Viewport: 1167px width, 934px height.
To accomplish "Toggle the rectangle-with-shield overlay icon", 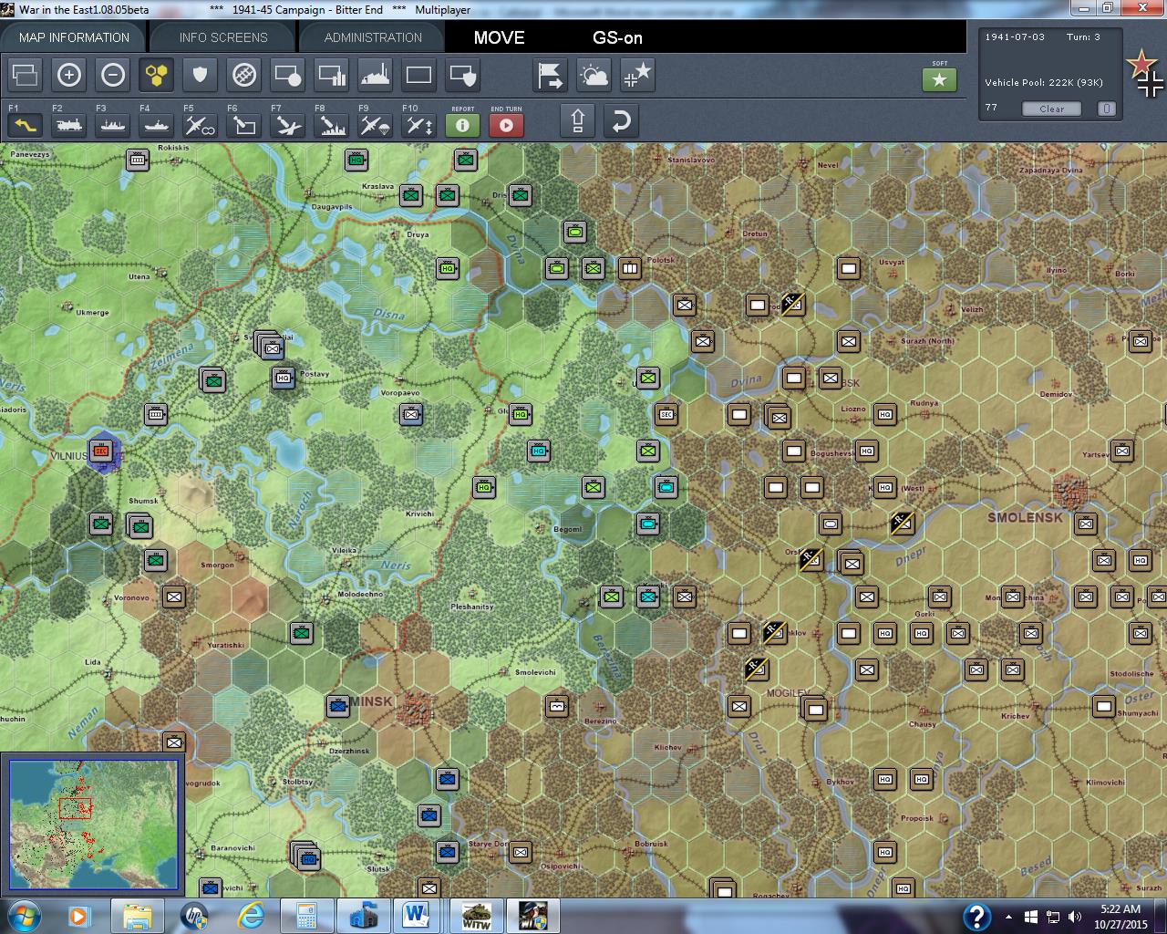I will 463,75.
